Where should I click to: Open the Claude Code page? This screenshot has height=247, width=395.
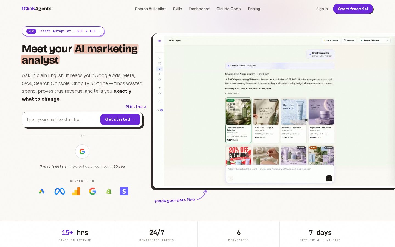tap(228, 9)
